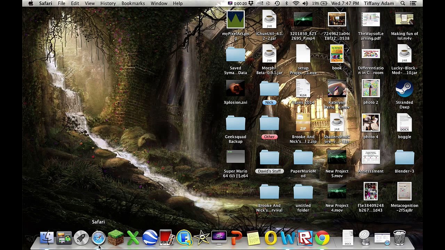Open Notification Center list icon

point(413,3)
